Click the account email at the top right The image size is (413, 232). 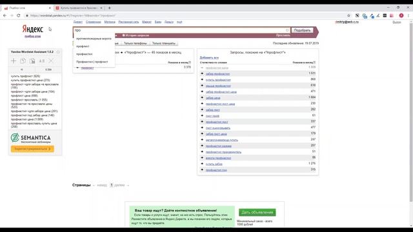point(347,22)
